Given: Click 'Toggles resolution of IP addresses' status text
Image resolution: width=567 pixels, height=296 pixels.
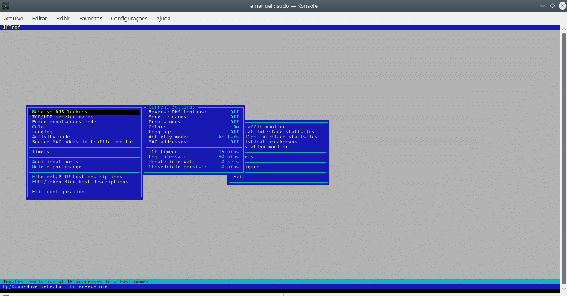Looking at the screenshot, I should pyautogui.click(x=76, y=281).
